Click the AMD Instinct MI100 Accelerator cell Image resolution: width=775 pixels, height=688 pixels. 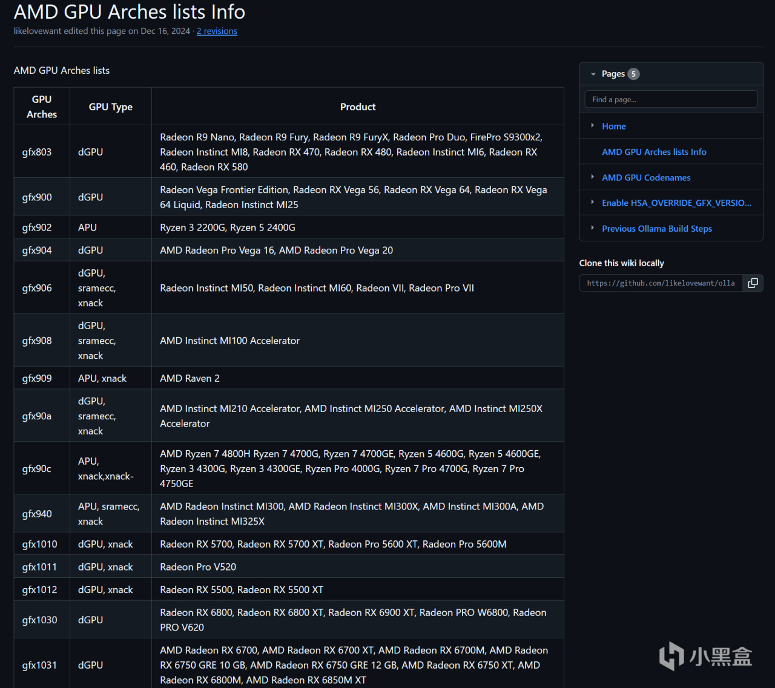click(358, 341)
